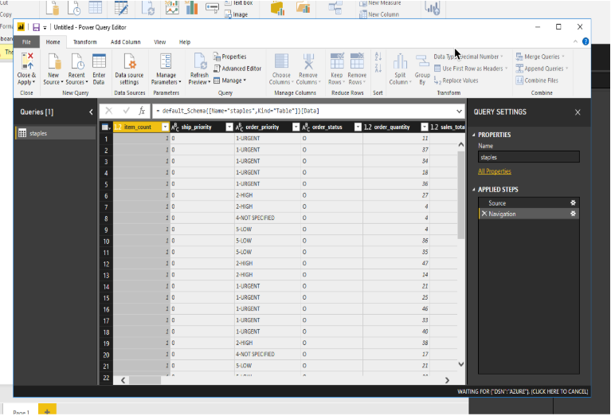Select the Source applied step
This screenshot has width=611, height=416.
528,202
